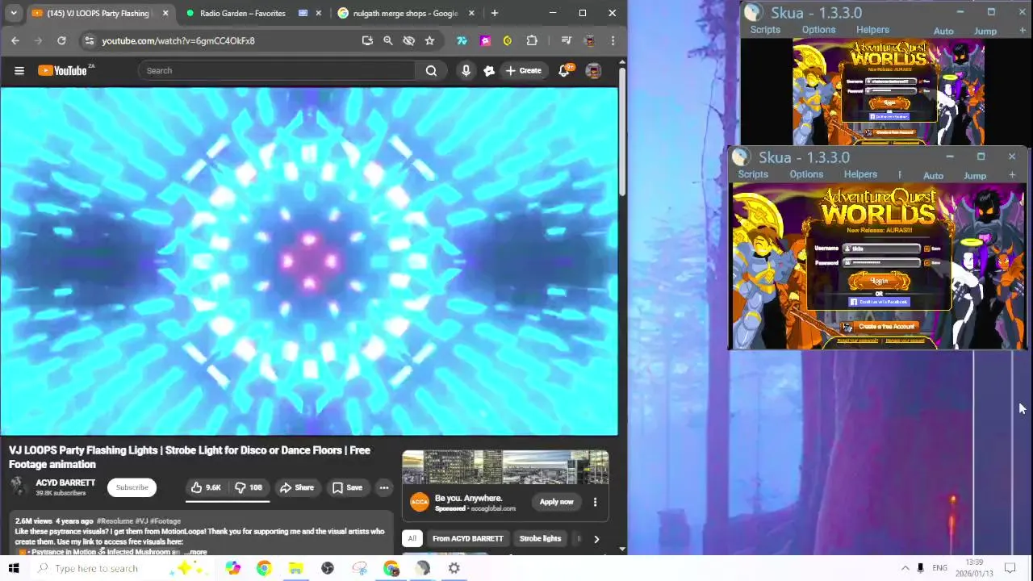Open the Windows Start menu
This screenshot has width=1033, height=581.
click(14, 568)
